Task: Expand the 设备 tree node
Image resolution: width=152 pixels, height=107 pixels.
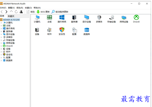Action: tap(1, 49)
